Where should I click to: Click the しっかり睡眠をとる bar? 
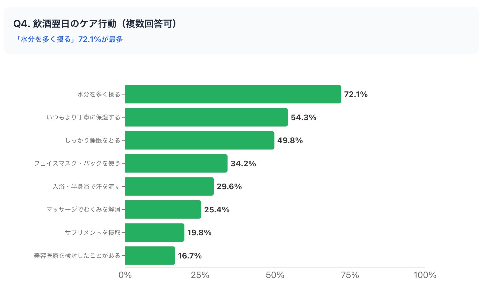coord(200,140)
